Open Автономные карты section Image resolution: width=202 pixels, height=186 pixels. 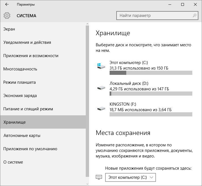[22, 136]
